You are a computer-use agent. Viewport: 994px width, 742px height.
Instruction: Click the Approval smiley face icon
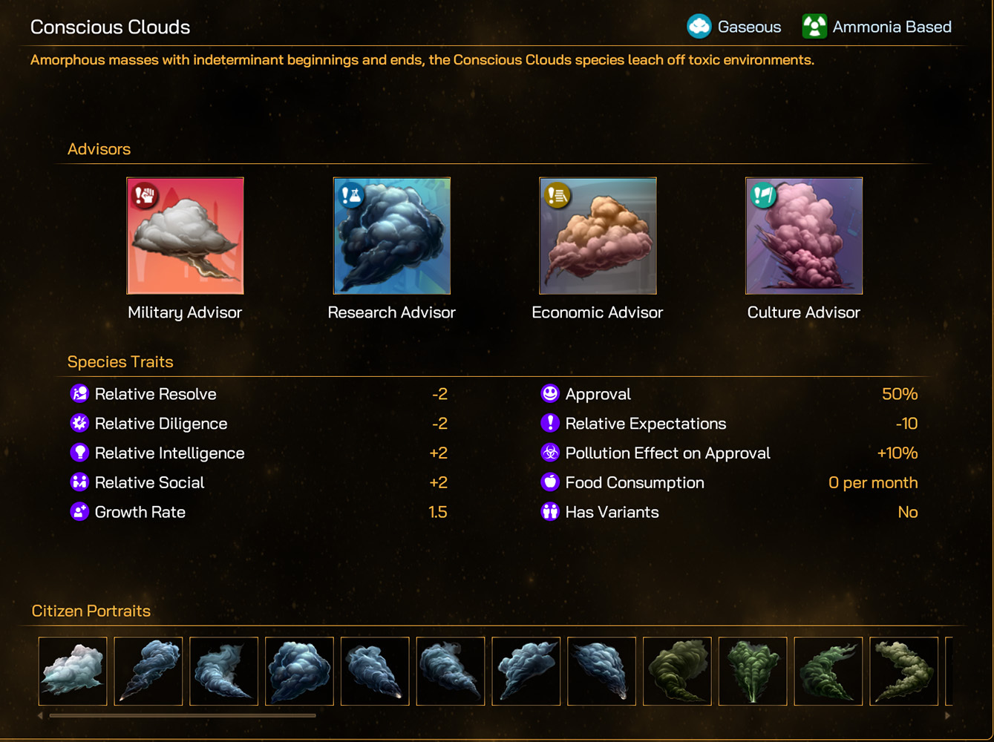click(550, 394)
